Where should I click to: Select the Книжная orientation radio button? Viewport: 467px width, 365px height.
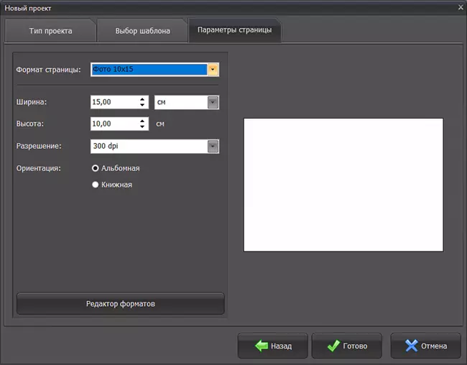coord(96,185)
